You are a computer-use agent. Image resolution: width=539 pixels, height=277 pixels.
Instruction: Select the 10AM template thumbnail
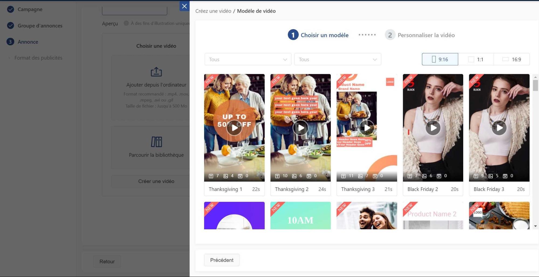tap(301, 216)
